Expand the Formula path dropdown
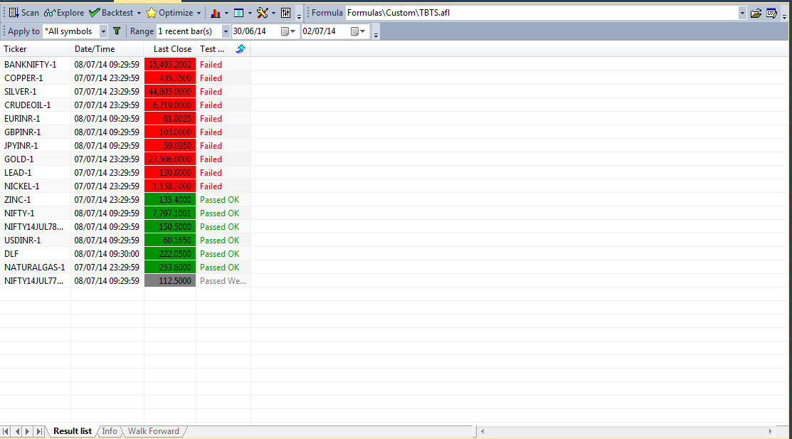This screenshot has width=792, height=439. [x=742, y=13]
